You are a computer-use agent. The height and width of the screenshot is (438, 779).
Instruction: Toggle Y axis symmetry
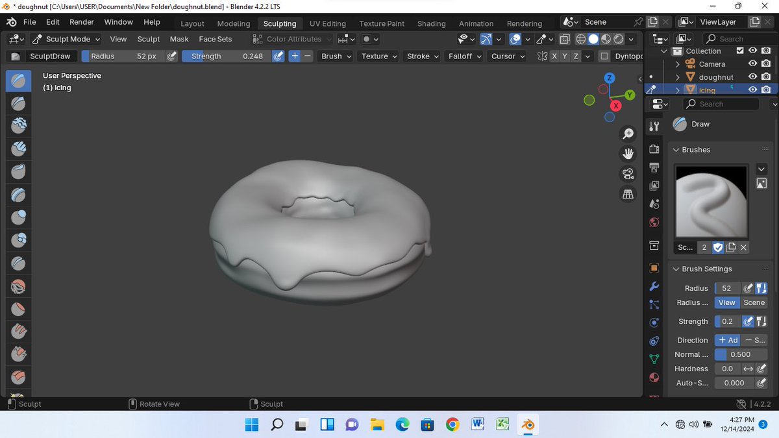tap(565, 56)
